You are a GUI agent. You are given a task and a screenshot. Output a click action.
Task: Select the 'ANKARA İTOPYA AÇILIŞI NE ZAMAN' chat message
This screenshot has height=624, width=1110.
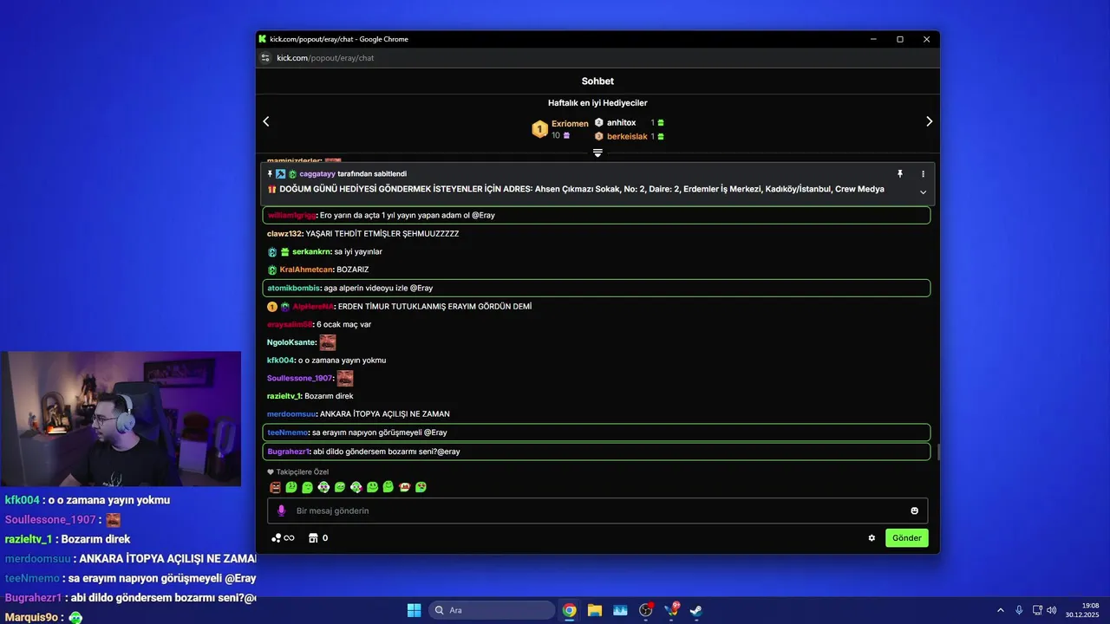(x=385, y=414)
